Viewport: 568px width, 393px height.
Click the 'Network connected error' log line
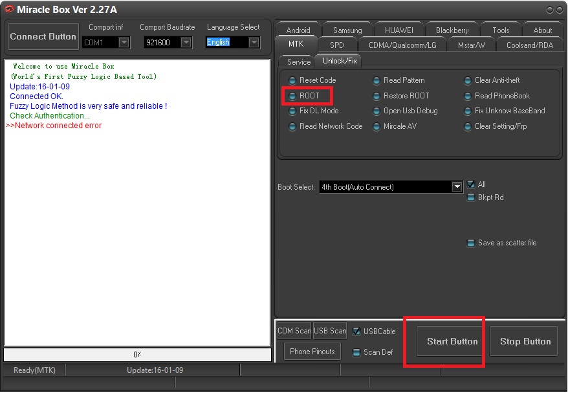tap(54, 126)
